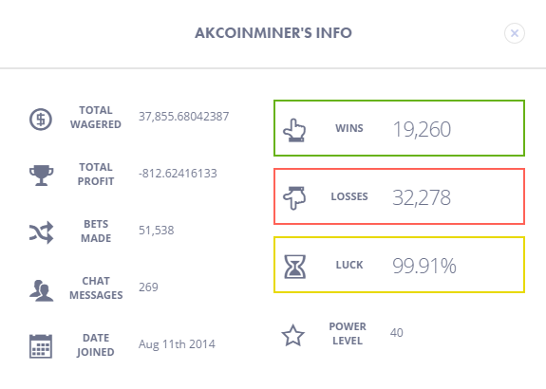Click the bets made count 51,538
The image size is (546, 389).
point(156,231)
